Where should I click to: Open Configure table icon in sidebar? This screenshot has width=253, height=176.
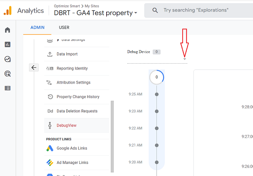(8, 88)
